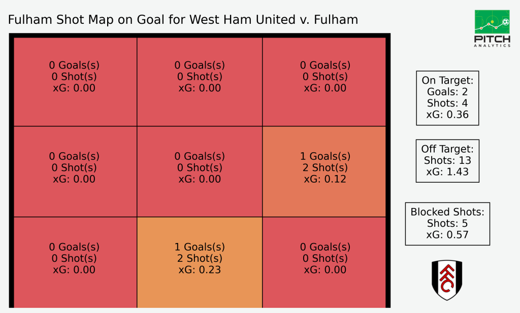Select the middle-left goal zone cell

point(75,171)
